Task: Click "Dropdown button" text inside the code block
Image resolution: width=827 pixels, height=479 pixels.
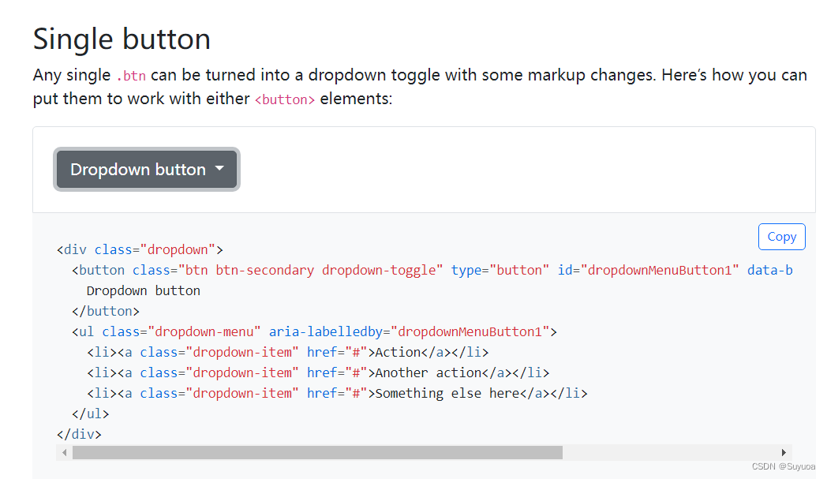Action: 143,290
